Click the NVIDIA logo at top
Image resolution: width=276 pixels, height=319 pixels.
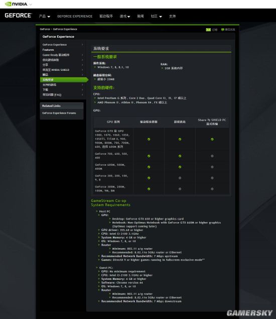[16, 4]
